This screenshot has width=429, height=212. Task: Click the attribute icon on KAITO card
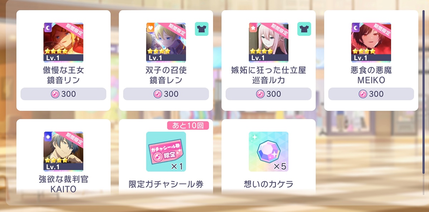48,136
